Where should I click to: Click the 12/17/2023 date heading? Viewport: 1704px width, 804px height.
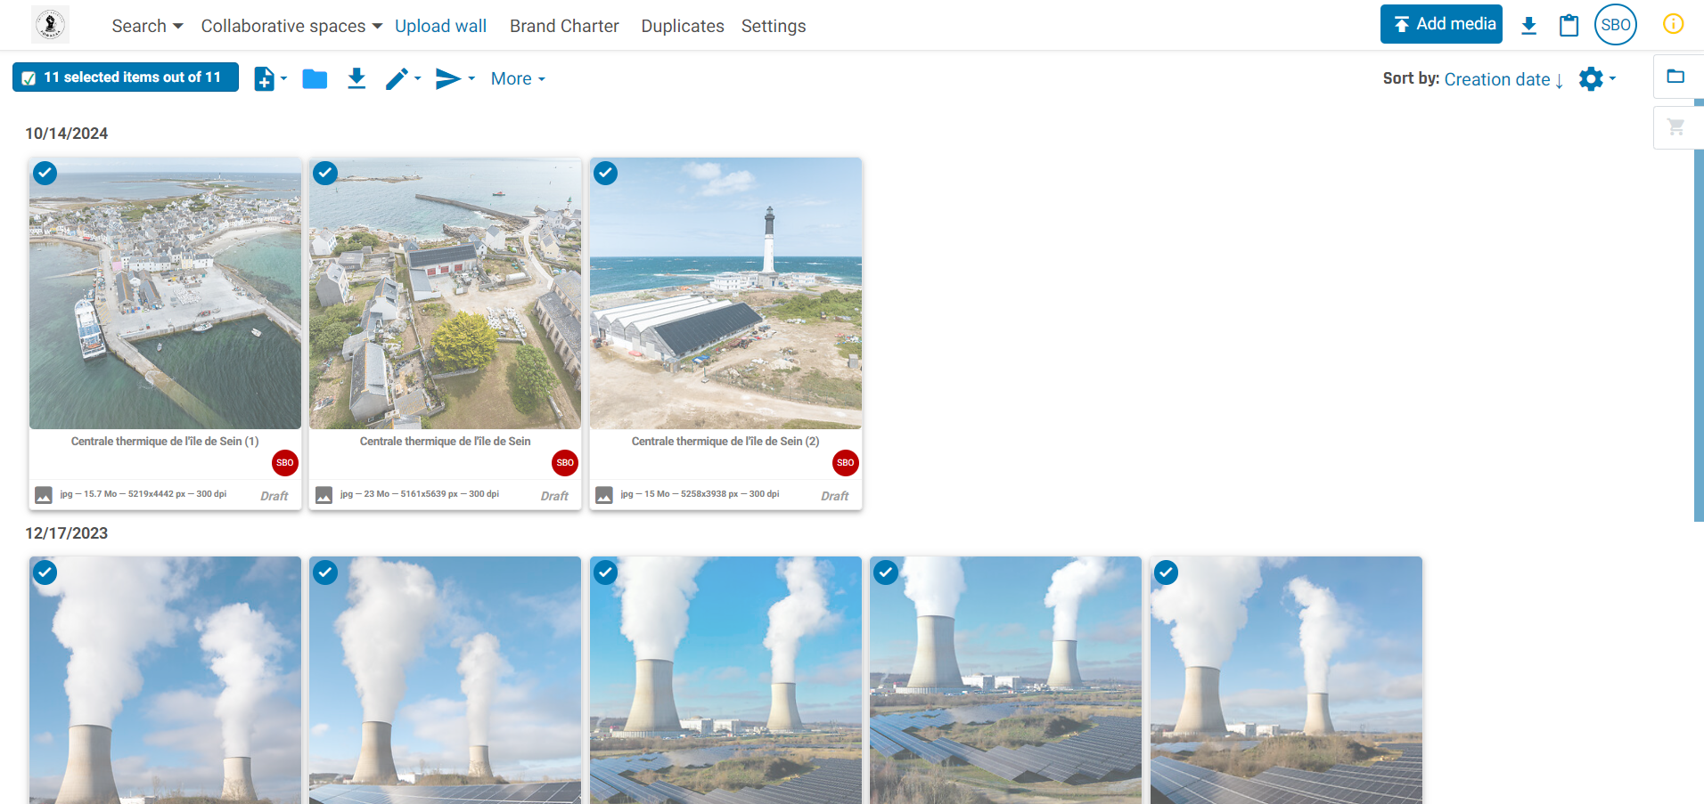click(67, 533)
